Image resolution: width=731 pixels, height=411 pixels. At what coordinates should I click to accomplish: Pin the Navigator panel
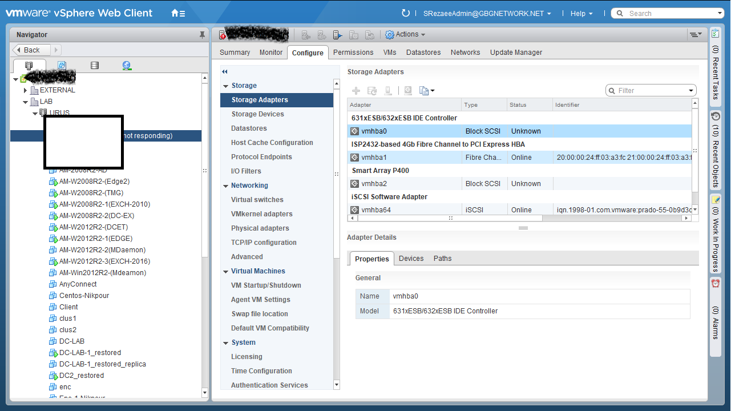tap(202, 35)
